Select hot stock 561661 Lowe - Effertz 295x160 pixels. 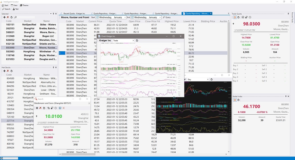[x=29, y=90]
